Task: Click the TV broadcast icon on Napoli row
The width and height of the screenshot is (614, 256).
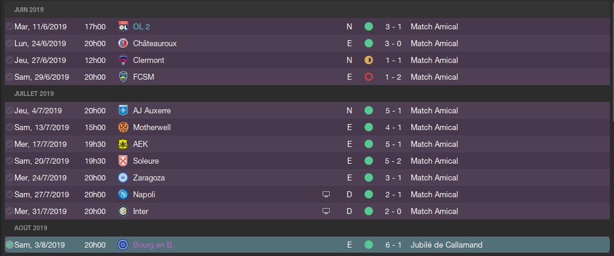Action: click(x=326, y=194)
